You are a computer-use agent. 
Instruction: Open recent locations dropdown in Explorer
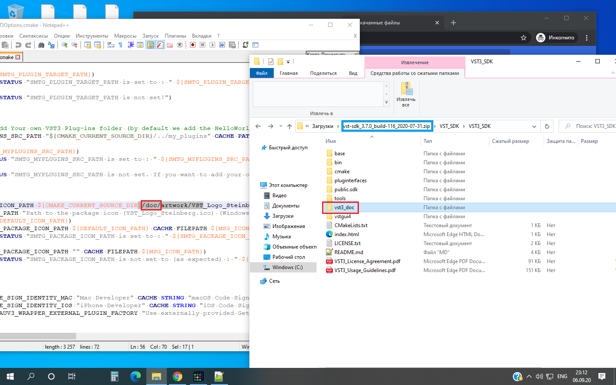click(x=281, y=126)
